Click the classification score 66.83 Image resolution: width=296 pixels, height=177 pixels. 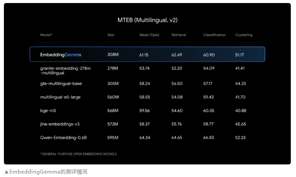tap(208, 138)
